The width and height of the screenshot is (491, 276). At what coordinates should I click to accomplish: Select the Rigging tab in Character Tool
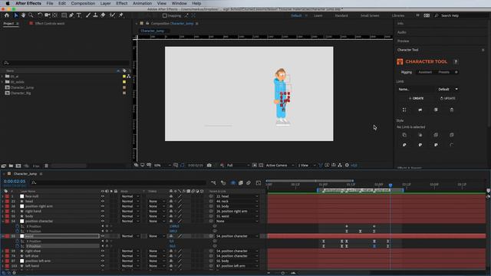(x=407, y=72)
